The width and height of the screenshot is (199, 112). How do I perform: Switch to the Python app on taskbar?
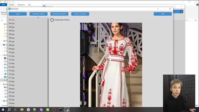(67, 110)
